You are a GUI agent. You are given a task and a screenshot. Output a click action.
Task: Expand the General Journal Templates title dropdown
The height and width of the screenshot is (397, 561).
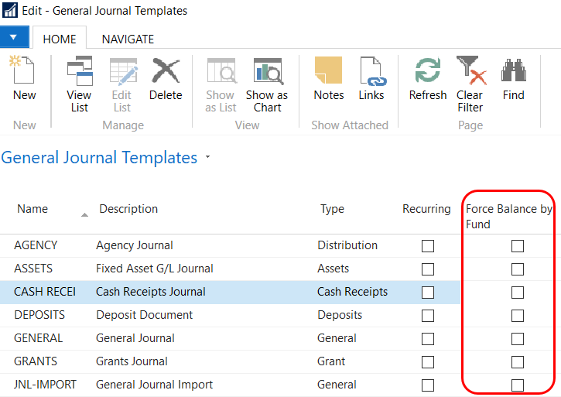(207, 158)
